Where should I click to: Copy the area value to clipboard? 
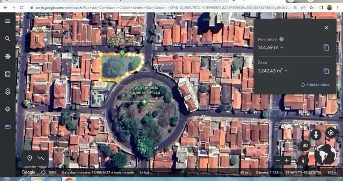pyautogui.click(x=326, y=71)
